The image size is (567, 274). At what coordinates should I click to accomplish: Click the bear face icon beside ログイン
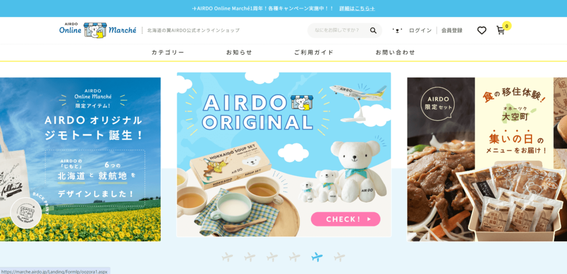pyautogui.click(x=398, y=30)
